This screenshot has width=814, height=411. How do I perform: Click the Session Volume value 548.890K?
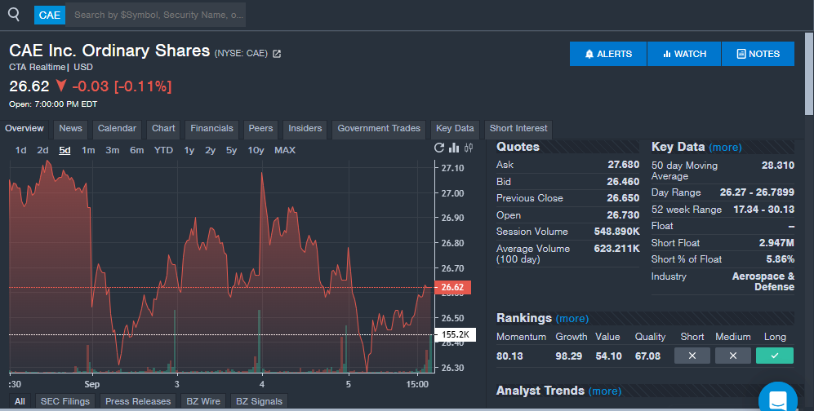(x=616, y=232)
